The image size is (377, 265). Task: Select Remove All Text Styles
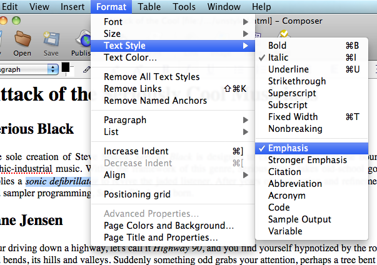pyautogui.click(x=151, y=77)
